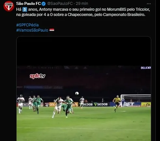
Task: Click the spfctv watermark logo in video
Action: click(37, 76)
